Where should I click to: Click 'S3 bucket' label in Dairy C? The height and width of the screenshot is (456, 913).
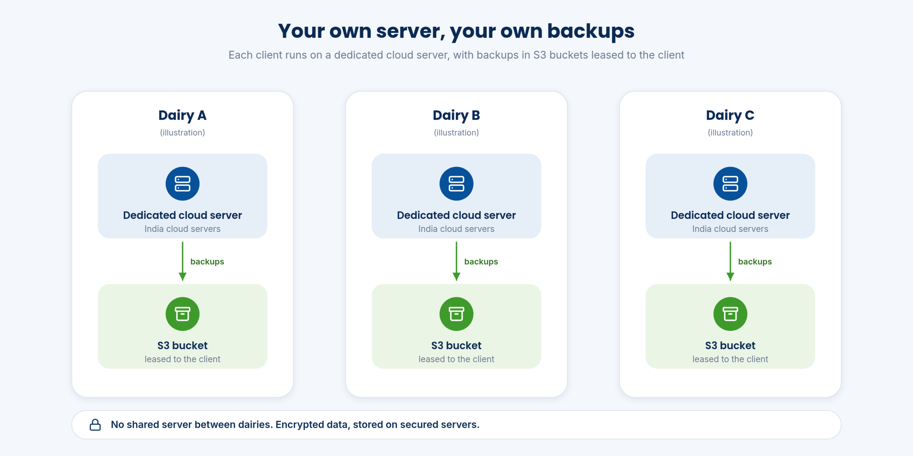[730, 346]
